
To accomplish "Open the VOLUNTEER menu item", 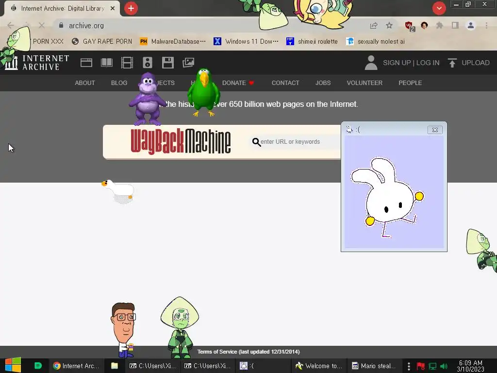I will (x=364, y=83).
